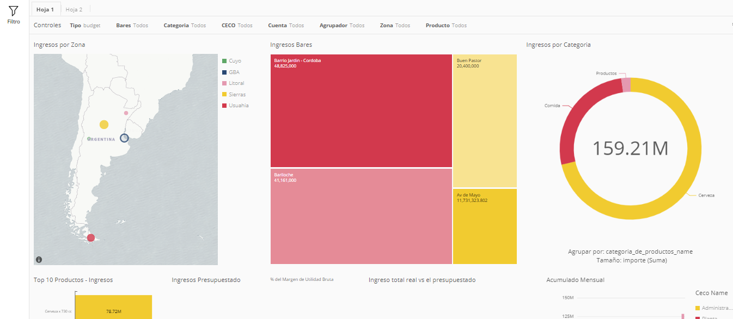
Task: Click the Buen Pastor treemap tile
Action: click(x=485, y=121)
